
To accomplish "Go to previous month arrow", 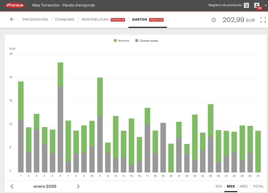I will 12,186.
